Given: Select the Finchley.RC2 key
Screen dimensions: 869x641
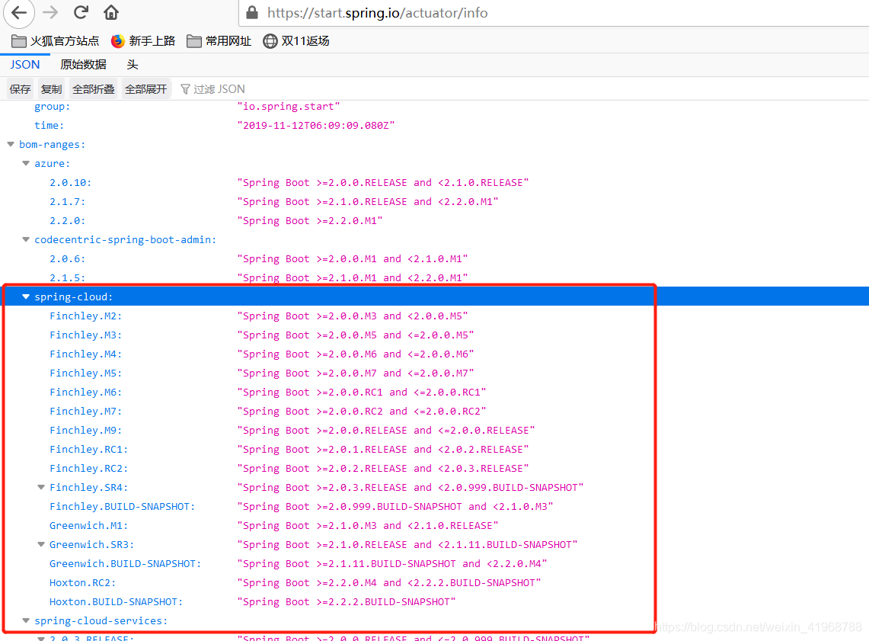Looking at the screenshot, I should [88, 469].
